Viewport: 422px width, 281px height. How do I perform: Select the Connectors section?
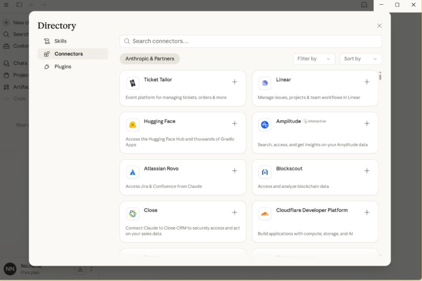[73, 54]
